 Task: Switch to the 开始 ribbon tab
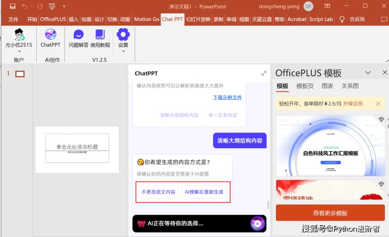click(32, 19)
